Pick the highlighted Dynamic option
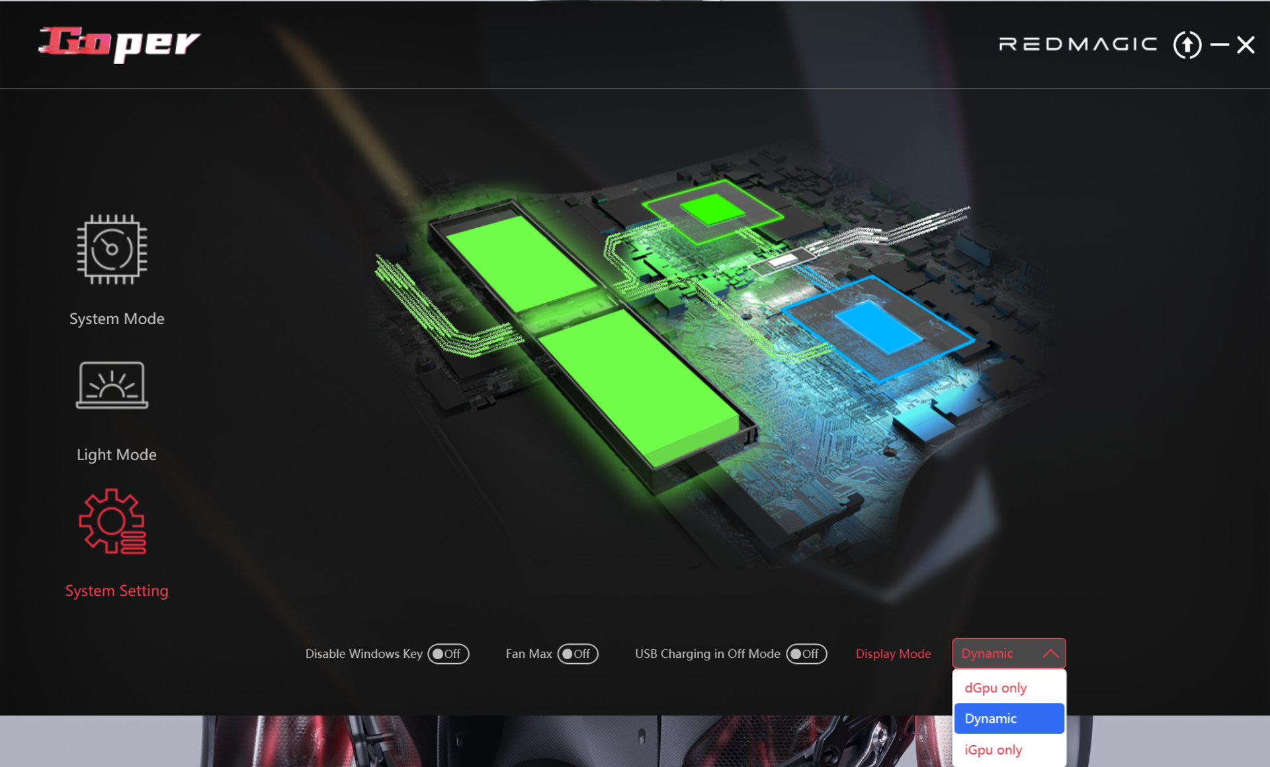 tap(1008, 718)
